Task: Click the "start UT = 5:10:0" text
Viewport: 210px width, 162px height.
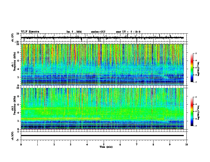Action: tap(128, 32)
